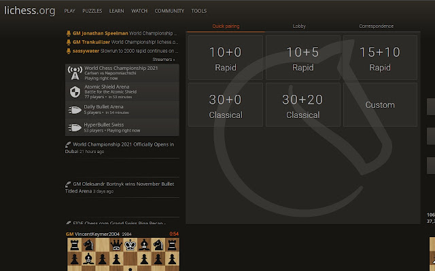Screen dimensions: 435x271
Task: Open the PLAY menu
Action: coord(69,11)
